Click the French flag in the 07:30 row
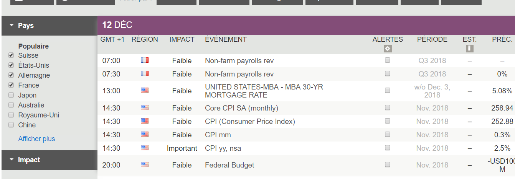 [145, 74]
